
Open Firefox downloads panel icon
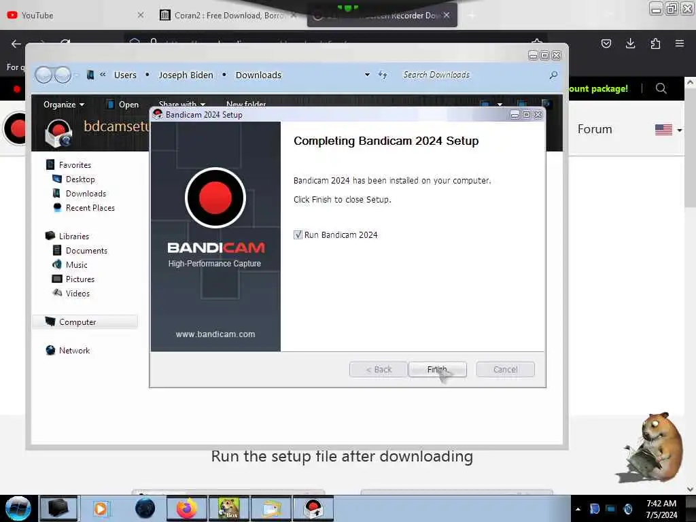click(x=630, y=43)
